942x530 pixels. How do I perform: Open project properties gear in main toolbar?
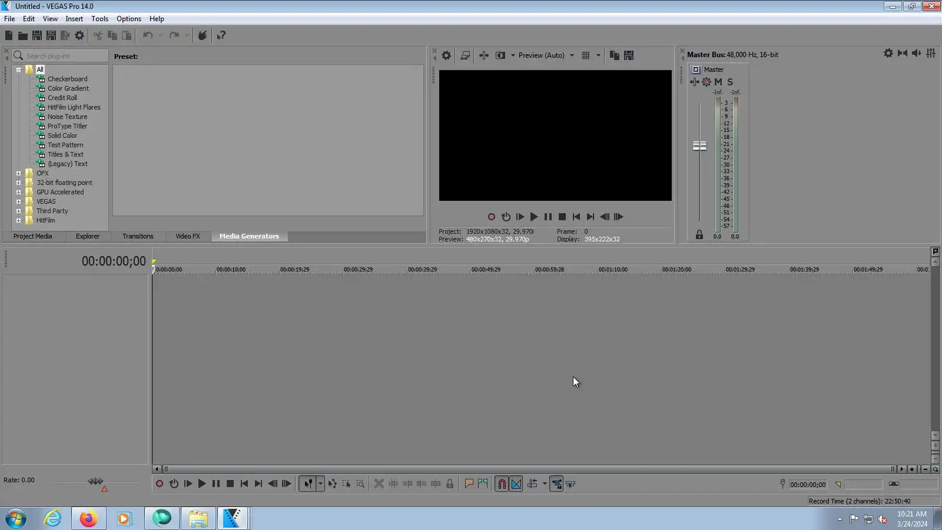[x=79, y=35]
